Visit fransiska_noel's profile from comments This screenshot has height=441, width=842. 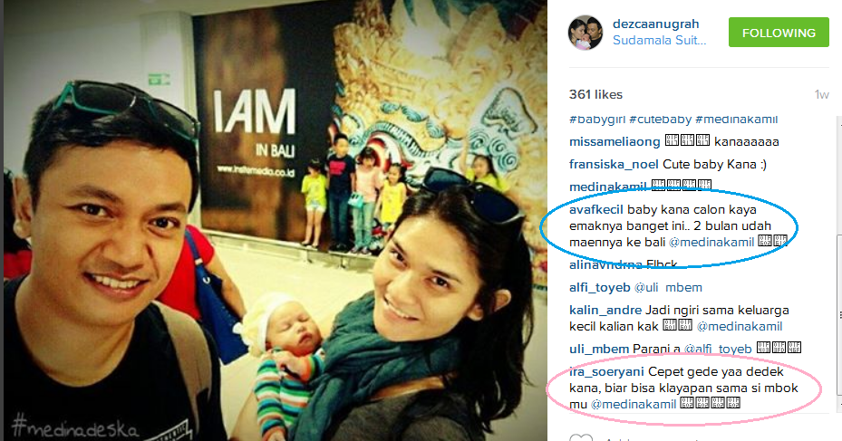(x=614, y=164)
